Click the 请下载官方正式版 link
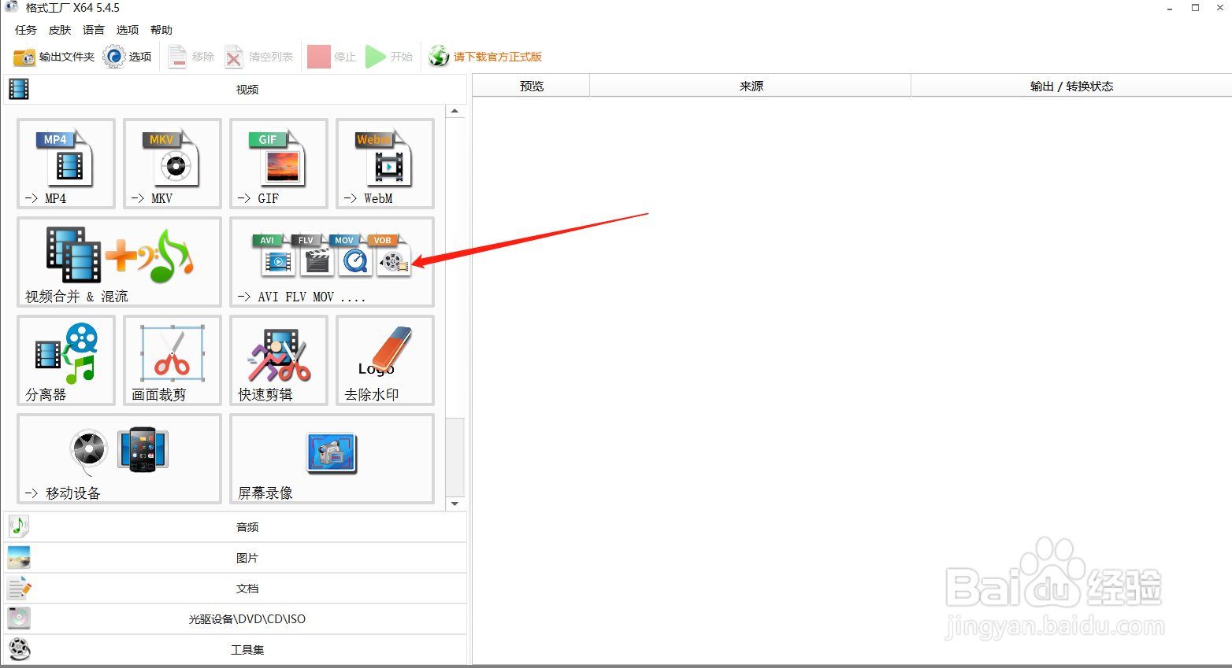This screenshot has height=668, width=1232. [x=498, y=57]
